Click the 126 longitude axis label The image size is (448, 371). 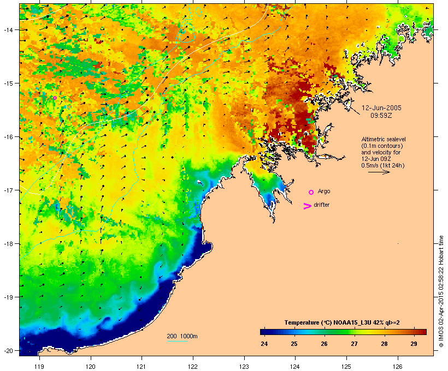(x=397, y=367)
